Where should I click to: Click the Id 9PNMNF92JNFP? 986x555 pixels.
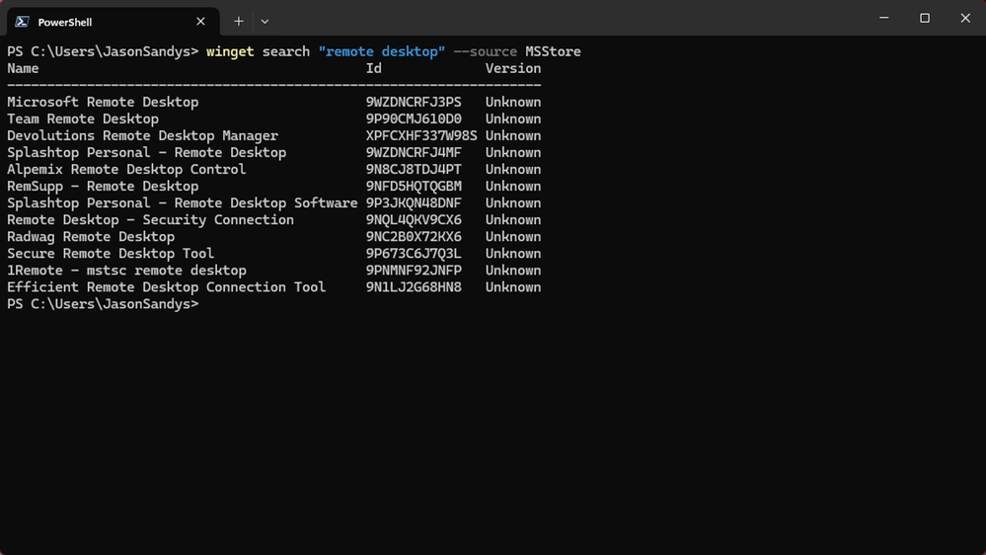[414, 271]
